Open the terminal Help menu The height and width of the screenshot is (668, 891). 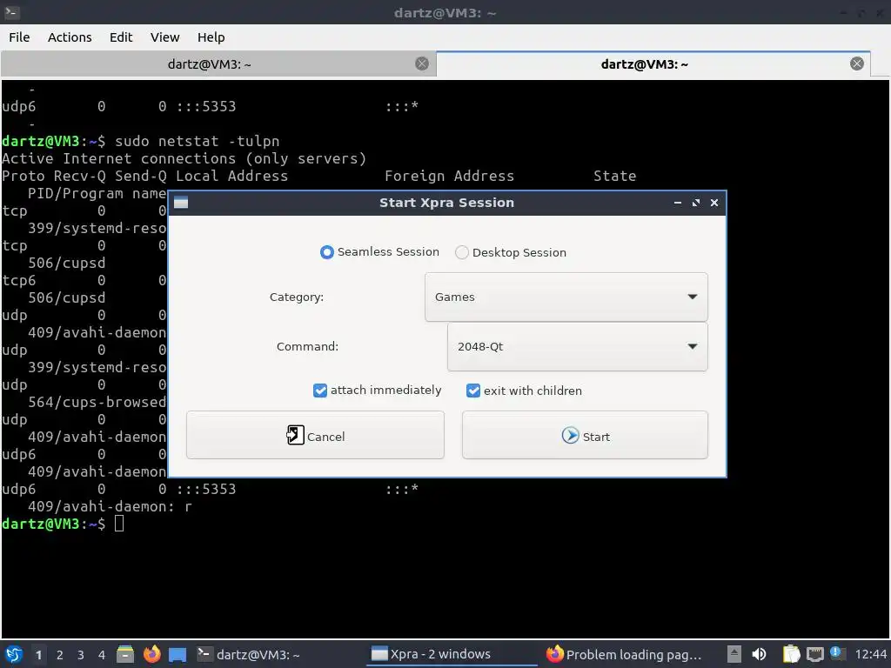[x=211, y=37]
